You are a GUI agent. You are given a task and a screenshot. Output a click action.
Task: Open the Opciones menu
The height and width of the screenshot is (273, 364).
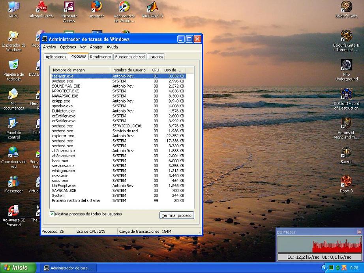(68, 47)
